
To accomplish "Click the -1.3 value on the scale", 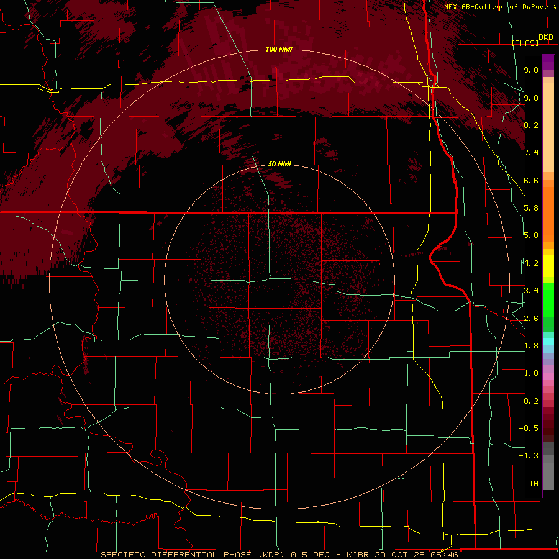I will pos(529,456).
